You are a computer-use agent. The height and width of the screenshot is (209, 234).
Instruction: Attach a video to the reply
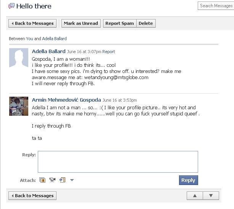coord(52,180)
